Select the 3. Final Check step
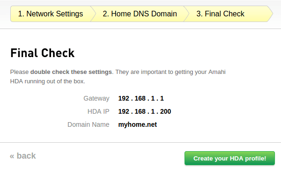 click(220, 14)
